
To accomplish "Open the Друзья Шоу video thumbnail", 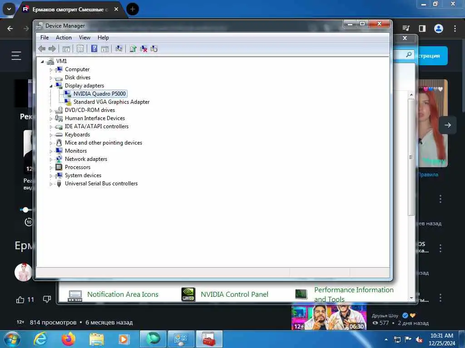I will (x=329, y=318).
